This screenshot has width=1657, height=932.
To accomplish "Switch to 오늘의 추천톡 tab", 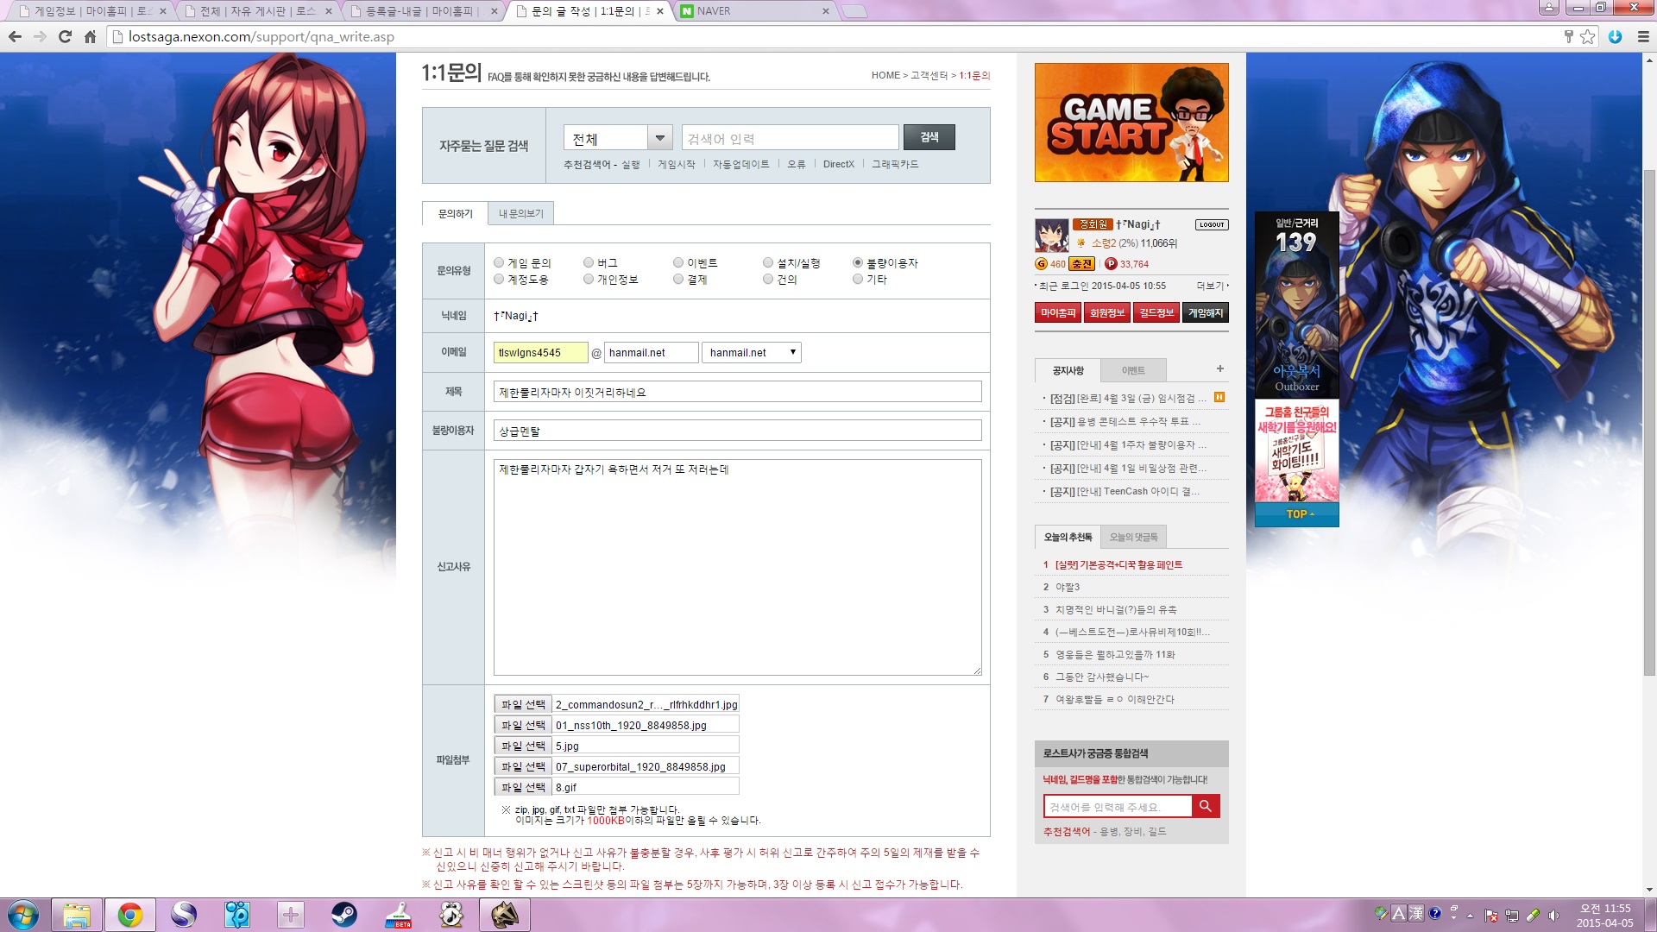I will (x=1068, y=537).
